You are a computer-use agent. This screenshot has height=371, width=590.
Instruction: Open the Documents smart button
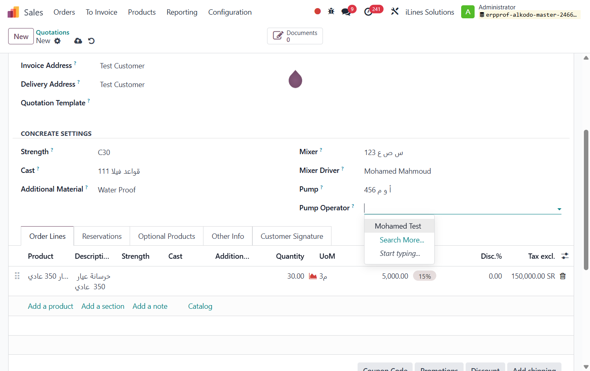(295, 36)
